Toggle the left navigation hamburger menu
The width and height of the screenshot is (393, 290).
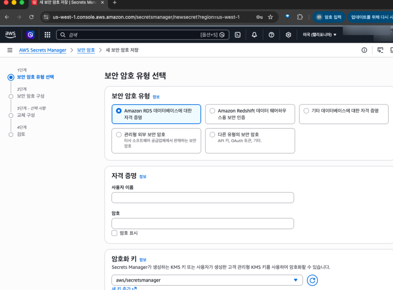point(10,50)
